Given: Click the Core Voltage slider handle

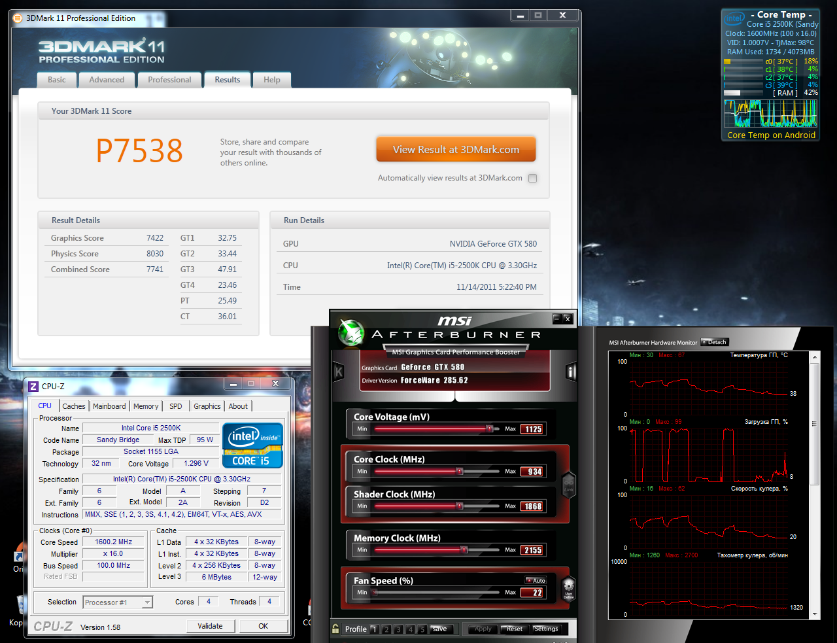Looking at the screenshot, I should tap(489, 429).
